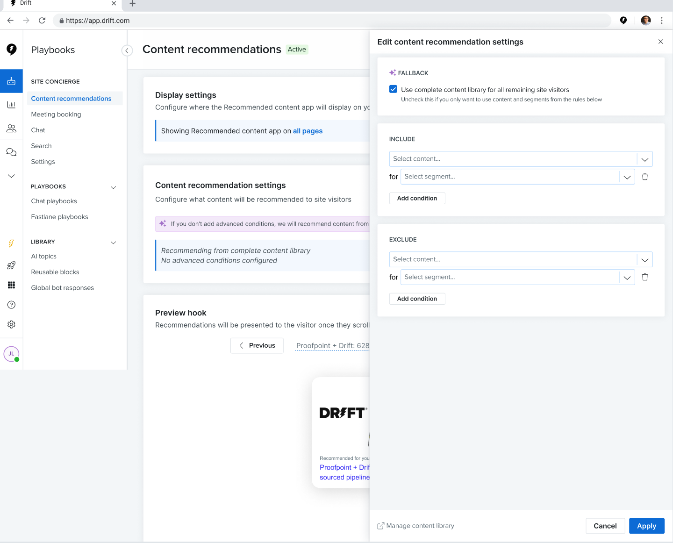Open Global bot responses

(62, 288)
